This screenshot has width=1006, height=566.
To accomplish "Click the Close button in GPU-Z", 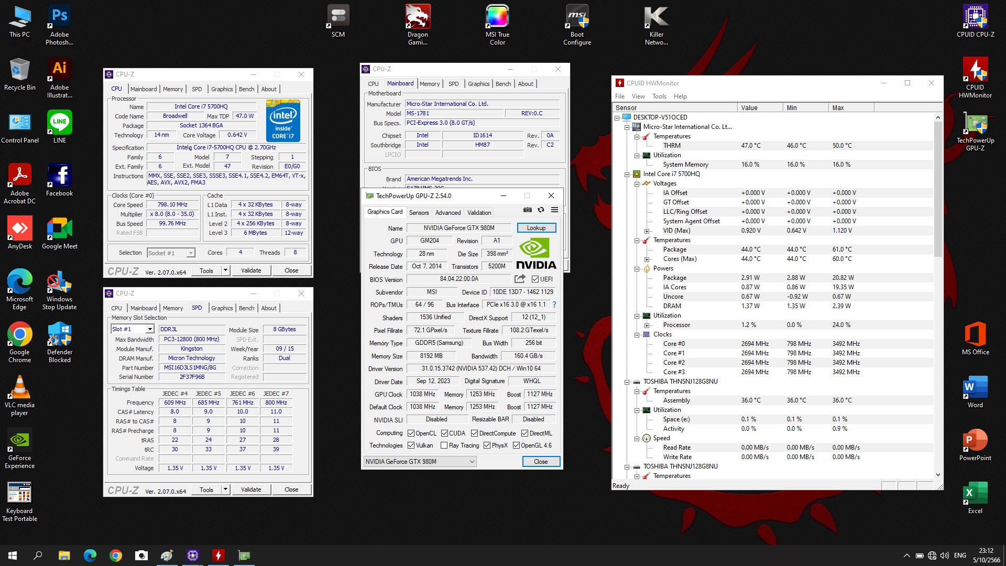I will 541,462.
